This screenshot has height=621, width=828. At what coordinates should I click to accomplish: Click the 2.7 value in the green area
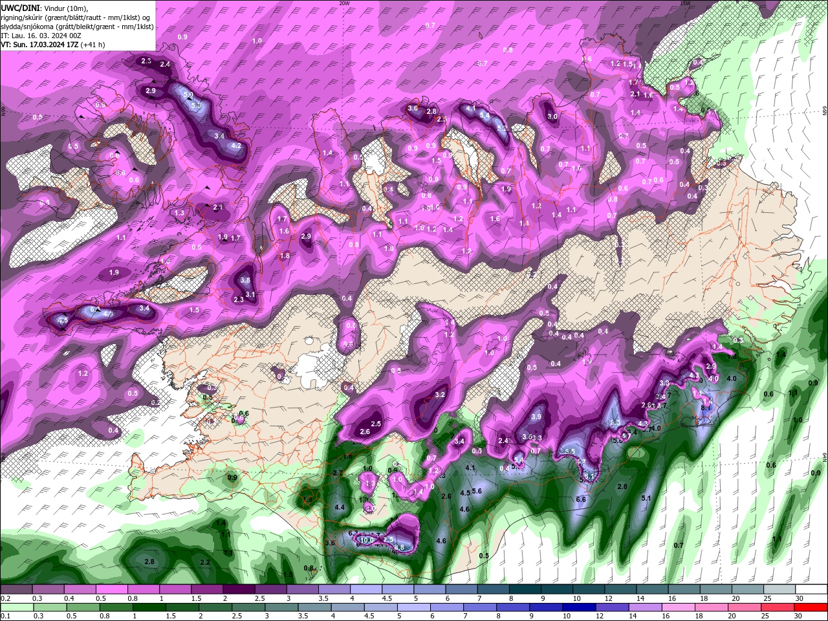337,474
